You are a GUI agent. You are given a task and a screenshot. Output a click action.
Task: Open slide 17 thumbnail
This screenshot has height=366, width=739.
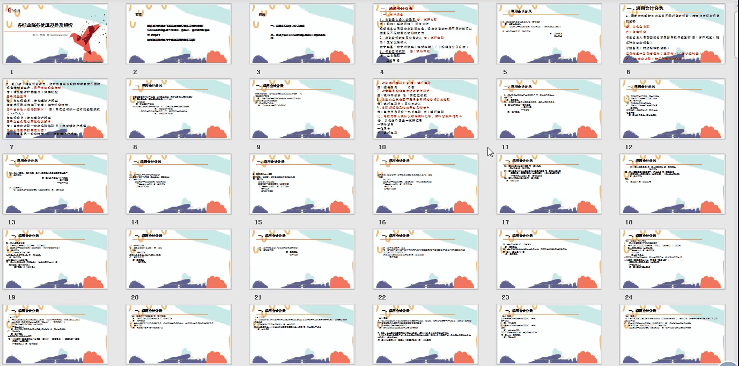pyautogui.click(x=549, y=184)
